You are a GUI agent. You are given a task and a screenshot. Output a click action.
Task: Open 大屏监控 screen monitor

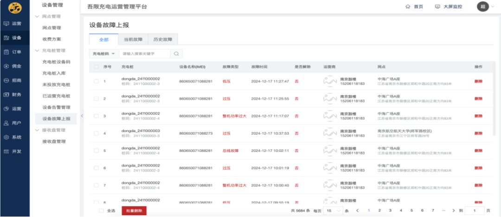tap(448, 7)
